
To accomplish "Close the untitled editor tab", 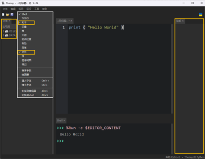I will [x=71, y=21].
